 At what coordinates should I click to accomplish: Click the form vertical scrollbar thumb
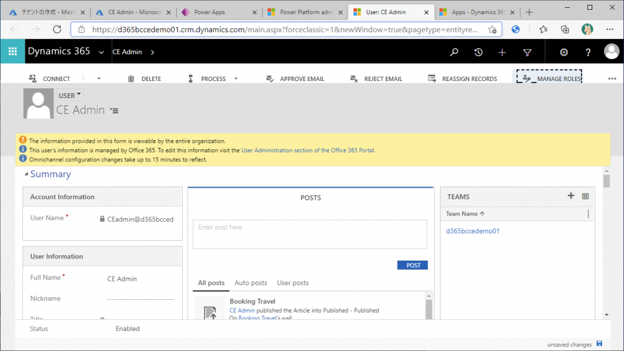(606, 181)
